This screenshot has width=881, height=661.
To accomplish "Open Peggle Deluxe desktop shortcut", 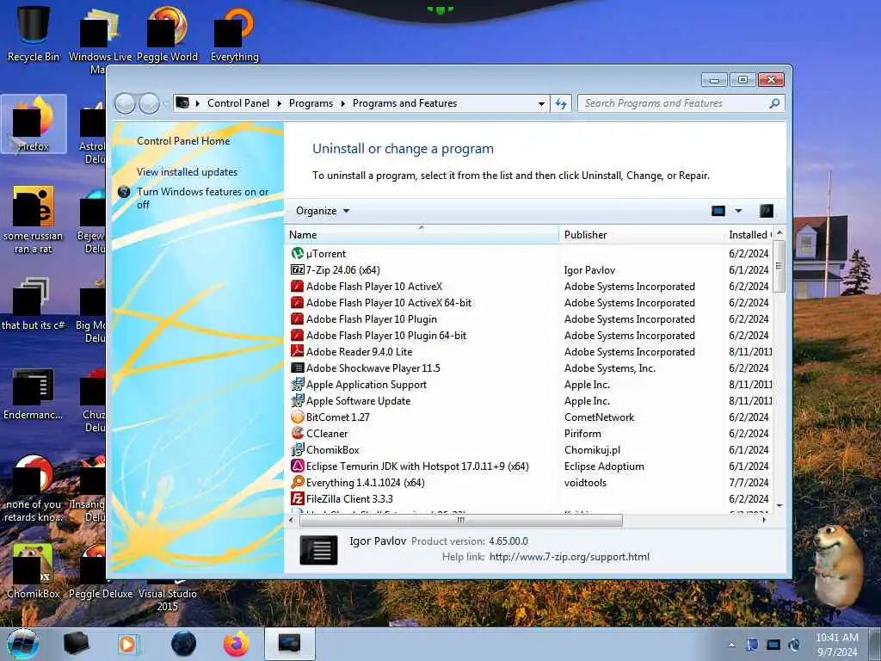I will (100, 573).
